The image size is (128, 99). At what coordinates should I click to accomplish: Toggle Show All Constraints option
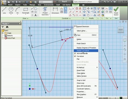(x=86, y=86)
